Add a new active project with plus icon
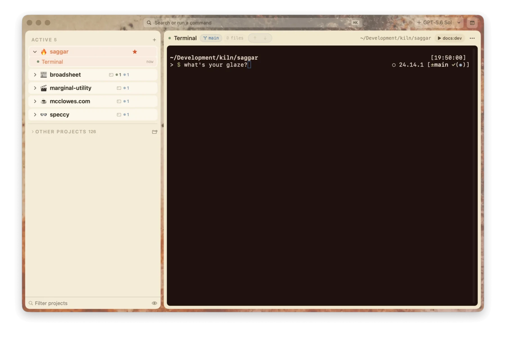Screen dimensions: 506x341 click(x=154, y=40)
